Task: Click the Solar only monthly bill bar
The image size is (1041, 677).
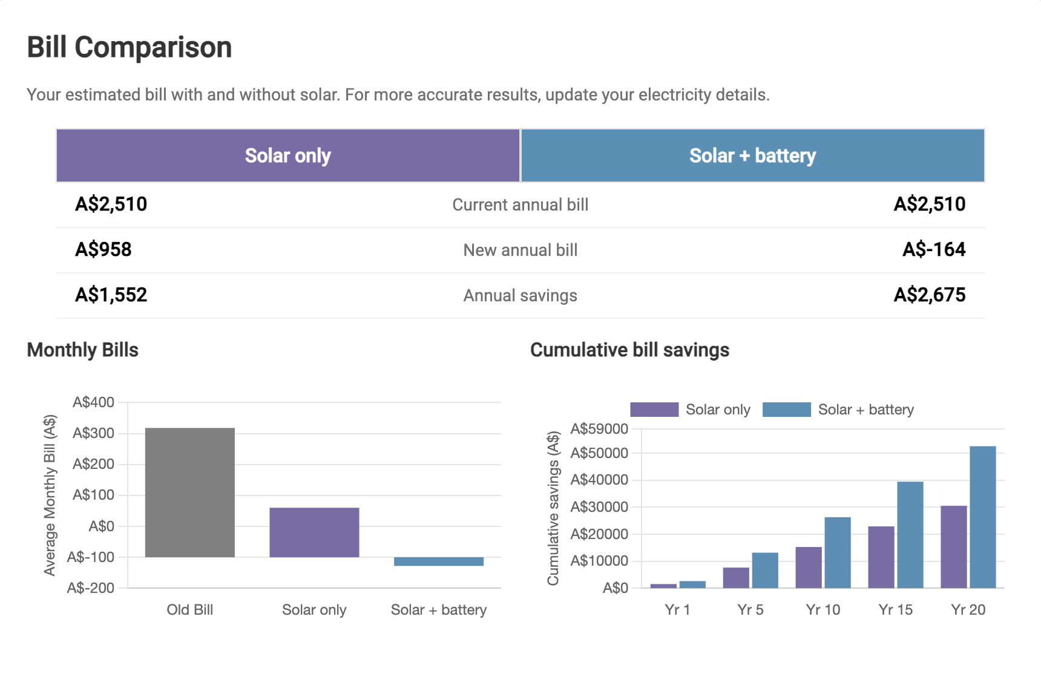Action: click(x=314, y=532)
